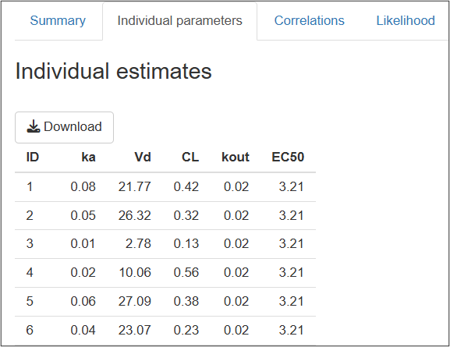
Task: Select the Vd value 27.09
Action: pyautogui.click(x=135, y=301)
